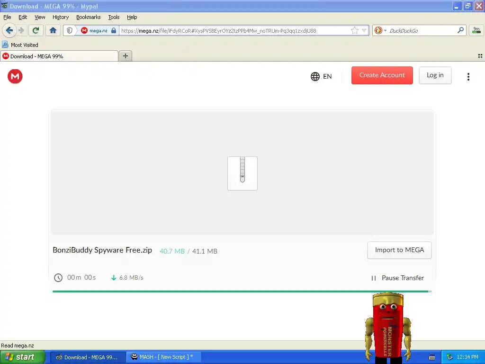Click the 9m toolbar indicator button

pyautogui.click(x=476, y=30)
